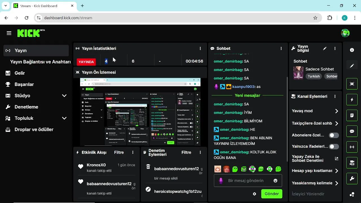Edit stream info with pencil in Yayın bilgisi
Image resolution: width=361 pixels, height=203 pixels.
(325, 48)
